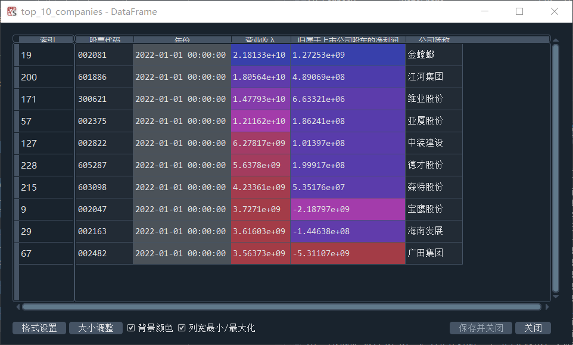Click net profit cell -1.44638e+08
Screen dimensions: 573x345
(348, 231)
